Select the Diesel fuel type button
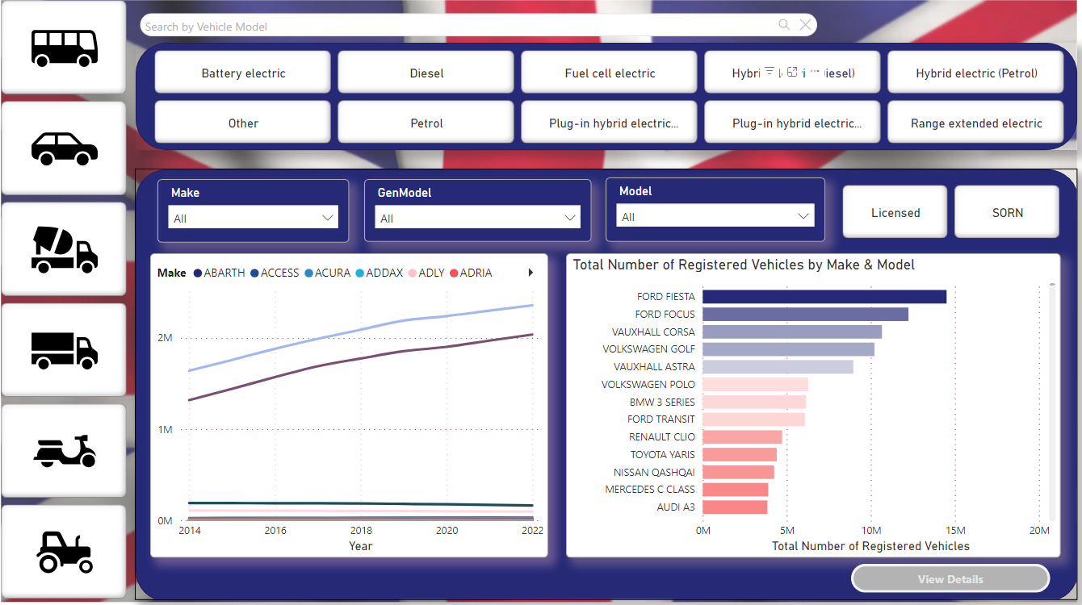Screen dimensions: 1082x605 point(426,73)
